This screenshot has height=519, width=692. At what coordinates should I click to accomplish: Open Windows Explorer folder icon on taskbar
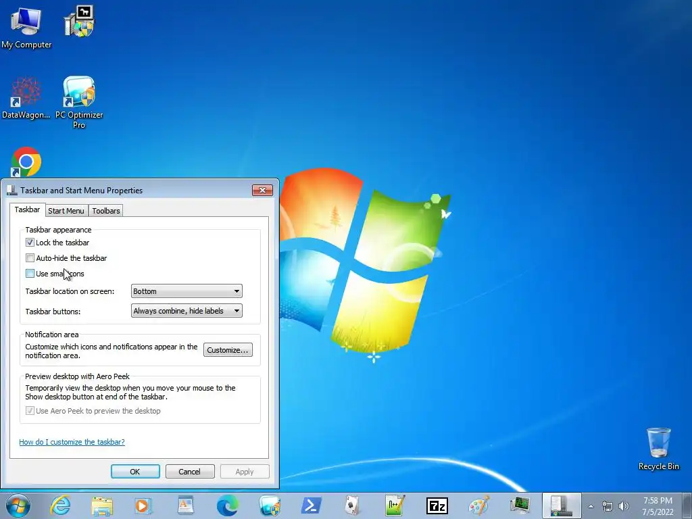click(x=102, y=505)
